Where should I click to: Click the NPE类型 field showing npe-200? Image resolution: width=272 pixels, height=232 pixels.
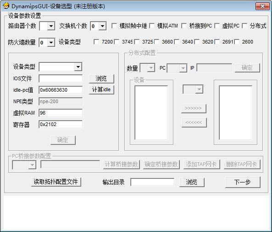click(61, 101)
